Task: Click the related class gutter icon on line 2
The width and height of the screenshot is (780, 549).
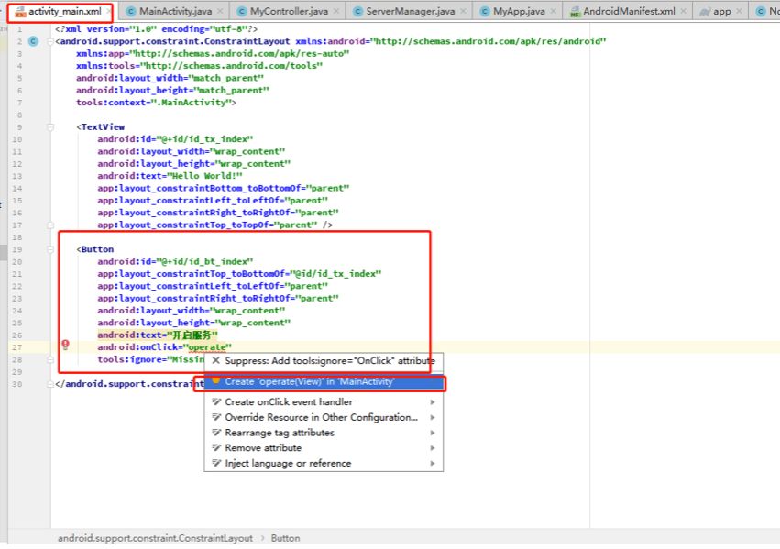Action: tap(33, 41)
